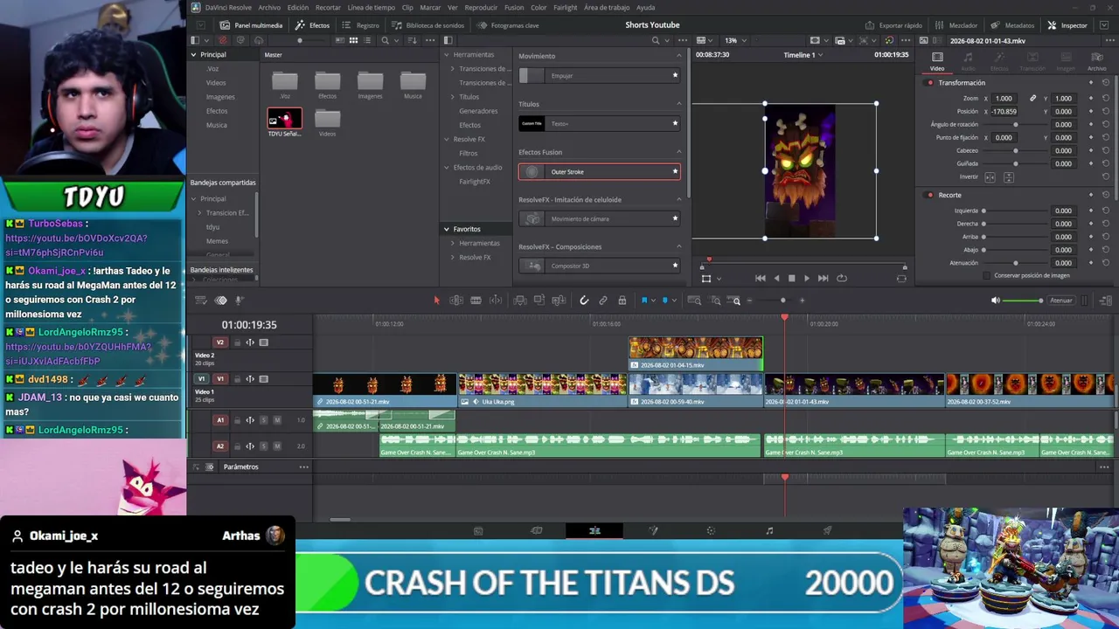Expand Títulos in effects tree
The width and height of the screenshot is (1119, 629).
(x=453, y=97)
